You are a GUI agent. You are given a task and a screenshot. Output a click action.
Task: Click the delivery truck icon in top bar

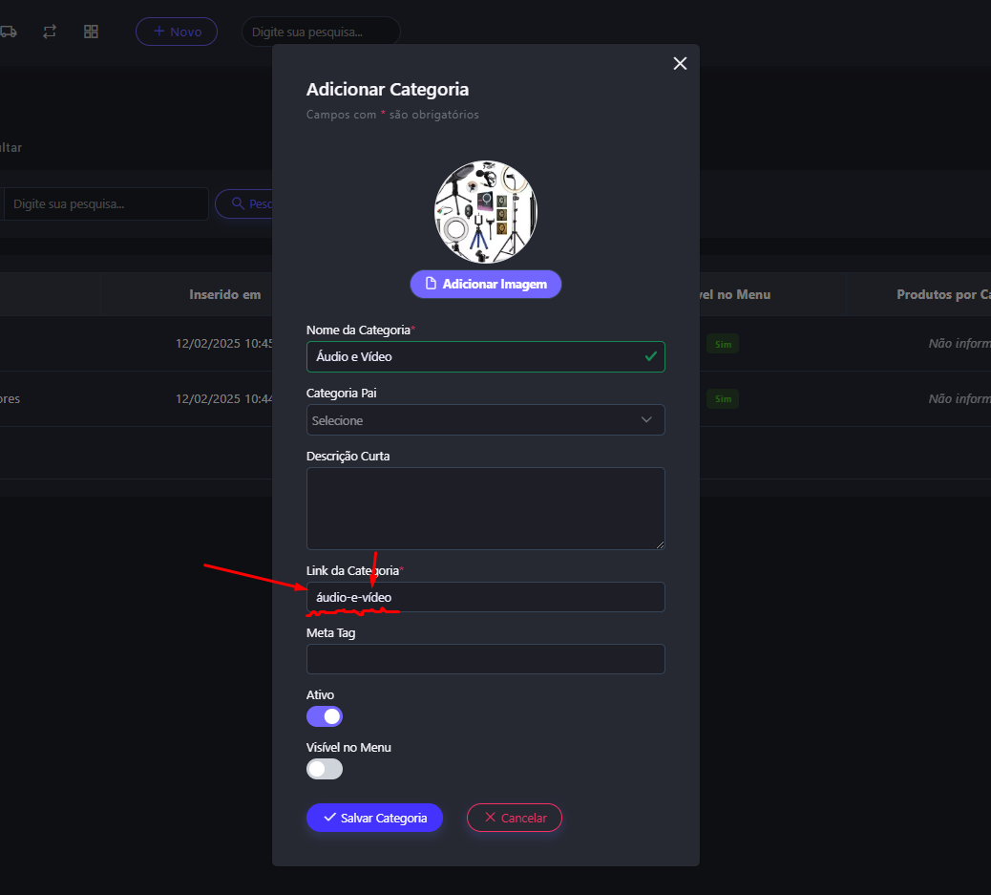click(8, 32)
